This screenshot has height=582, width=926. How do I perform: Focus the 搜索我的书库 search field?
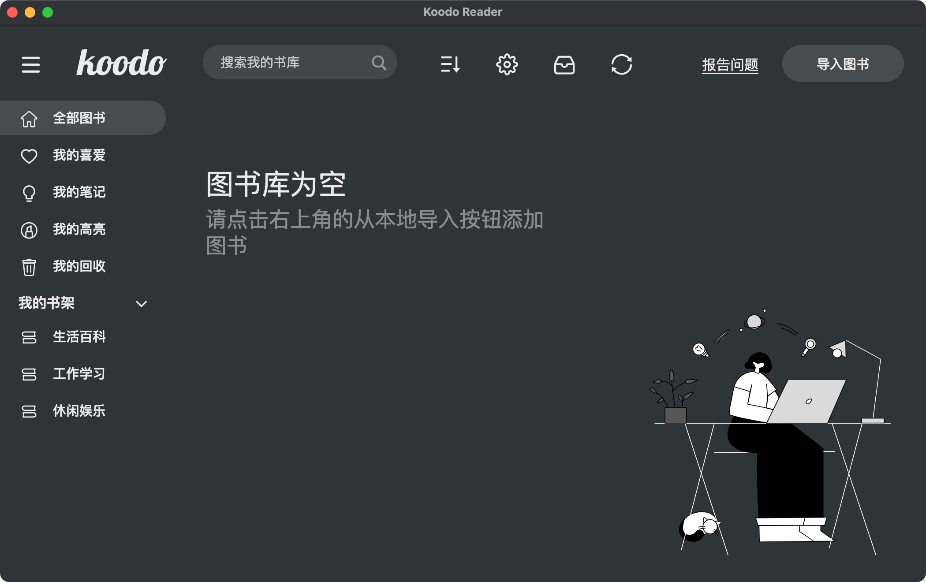pos(300,62)
